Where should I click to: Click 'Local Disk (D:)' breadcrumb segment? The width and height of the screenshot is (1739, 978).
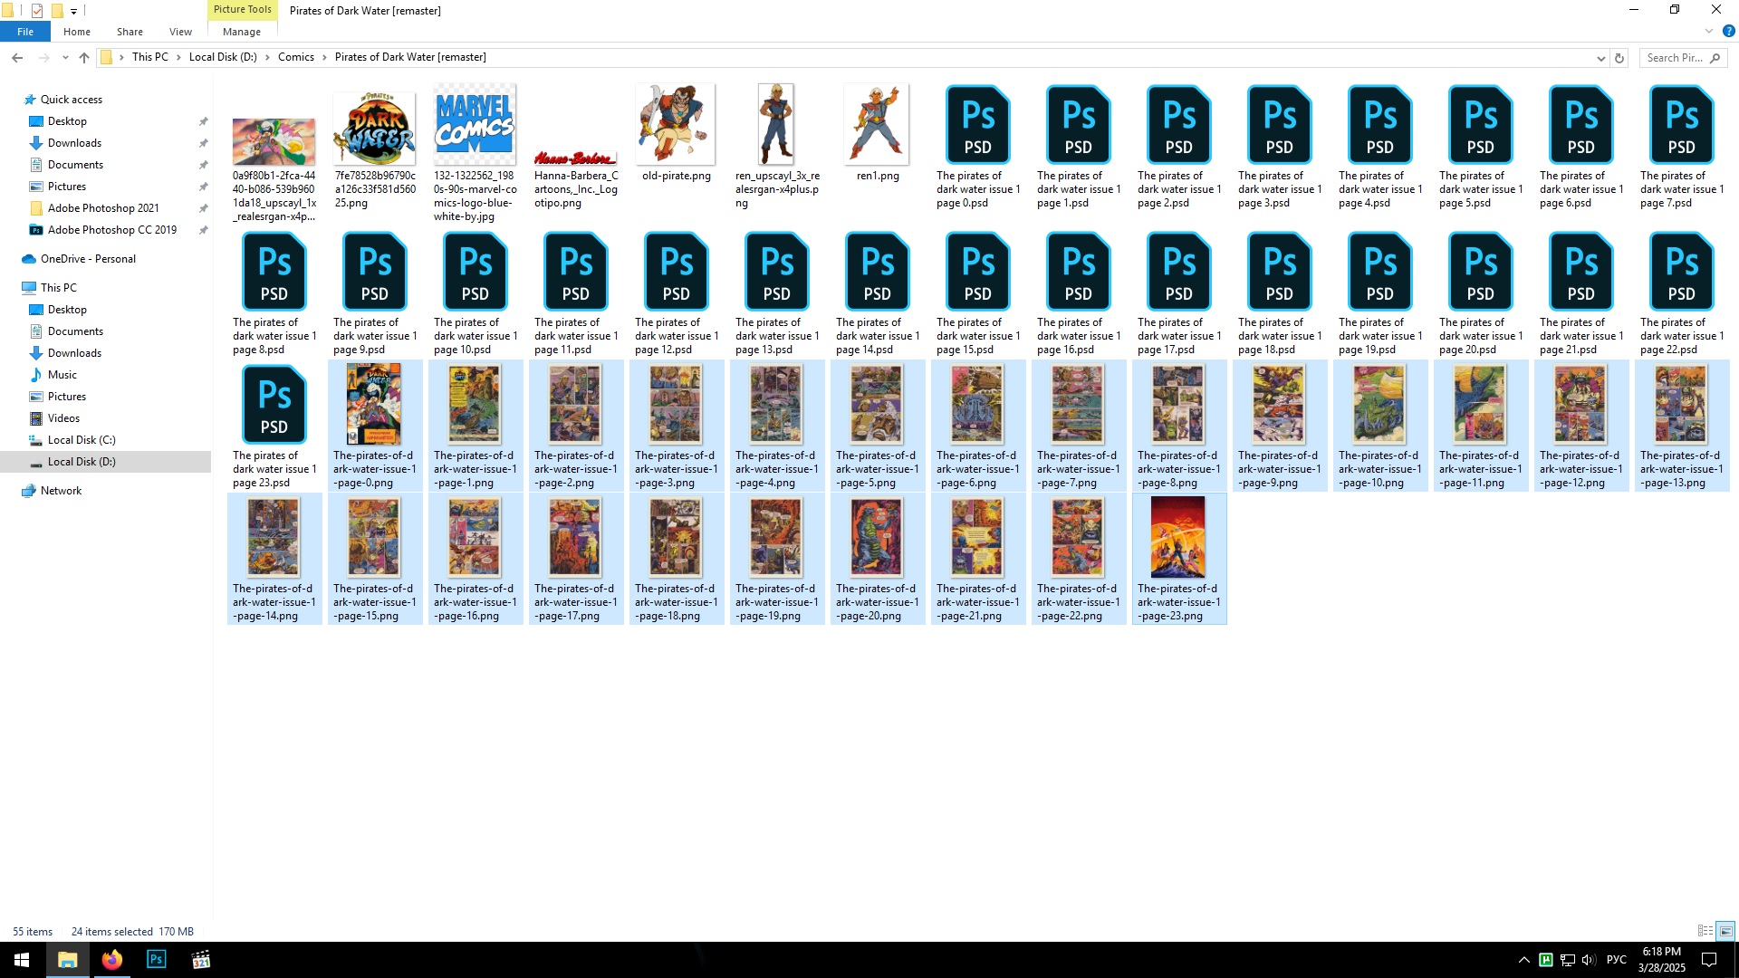(x=223, y=57)
